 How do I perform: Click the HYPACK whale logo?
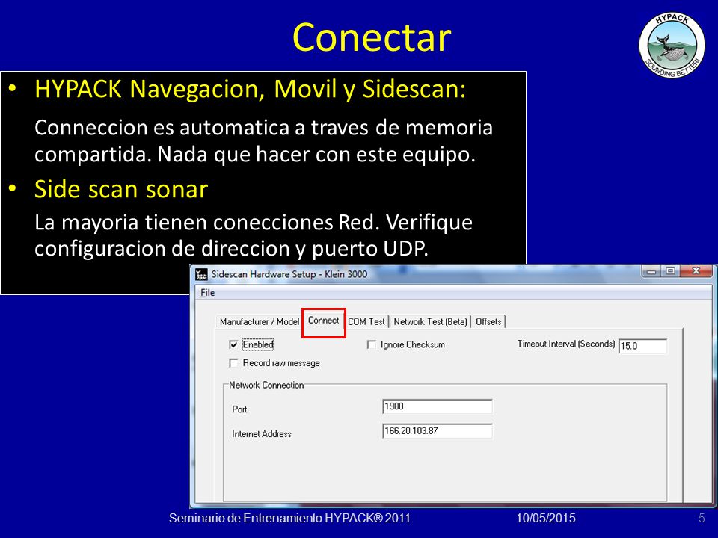click(x=672, y=46)
